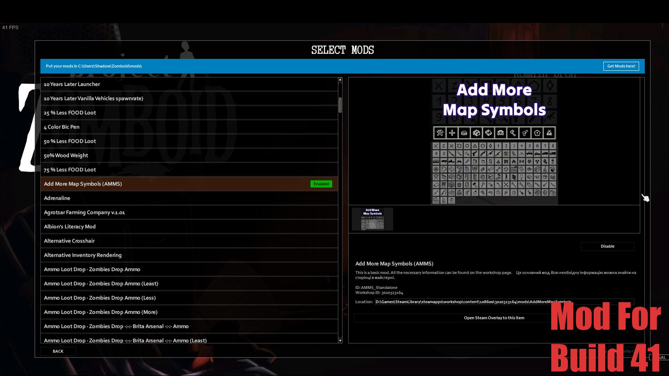Image resolution: width=669 pixels, height=376 pixels.
Task: Select Add More Map Symbols (AMMS) row
Action: 189,184
